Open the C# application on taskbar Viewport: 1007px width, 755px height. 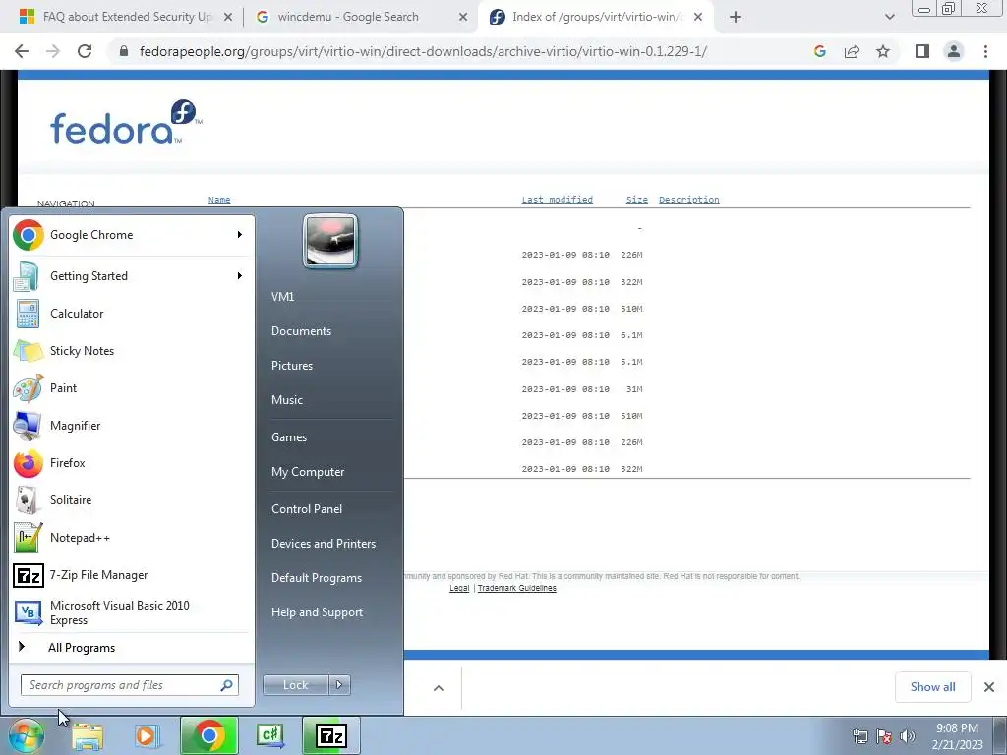click(x=269, y=735)
